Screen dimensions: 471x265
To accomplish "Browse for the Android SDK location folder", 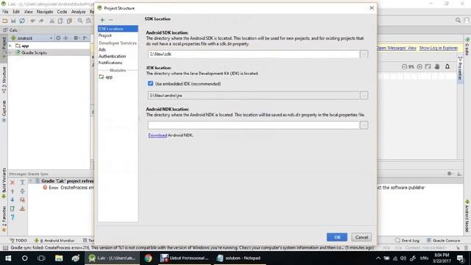I will (364, 54).
